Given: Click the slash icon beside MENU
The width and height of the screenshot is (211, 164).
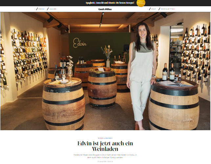Looking at the screenshot, I should click(x=37, y=9).
